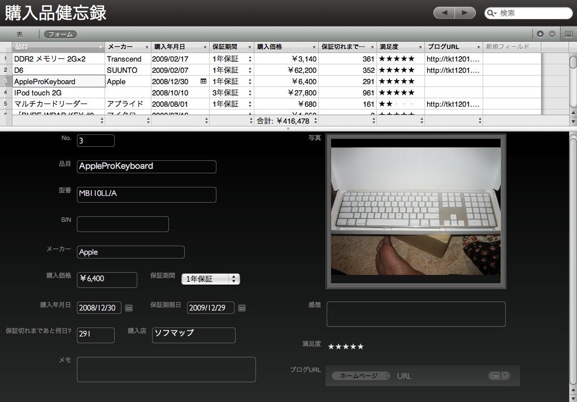The width and height of the screenshot is (577, 402).
Task: Switch to 表 view
Action: tap(19, 34)
